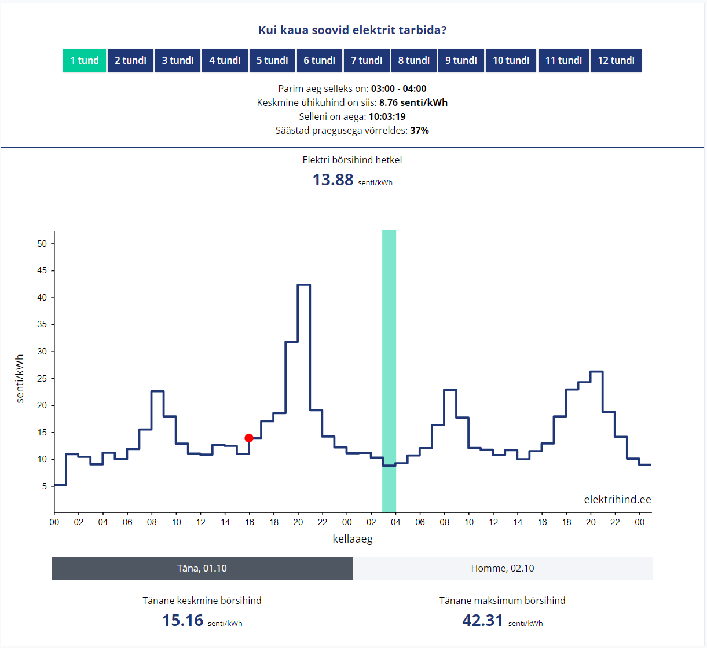Select the 12 tundi duration
Viewport: 707px width, 648px height.
click(x=616, y=60)
